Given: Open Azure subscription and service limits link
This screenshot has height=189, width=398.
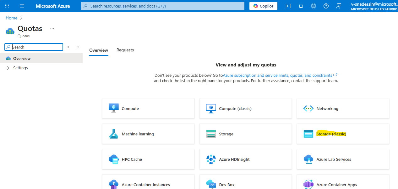Looking at the screenshot, I should pyautogui.click(x=277, y=75).
